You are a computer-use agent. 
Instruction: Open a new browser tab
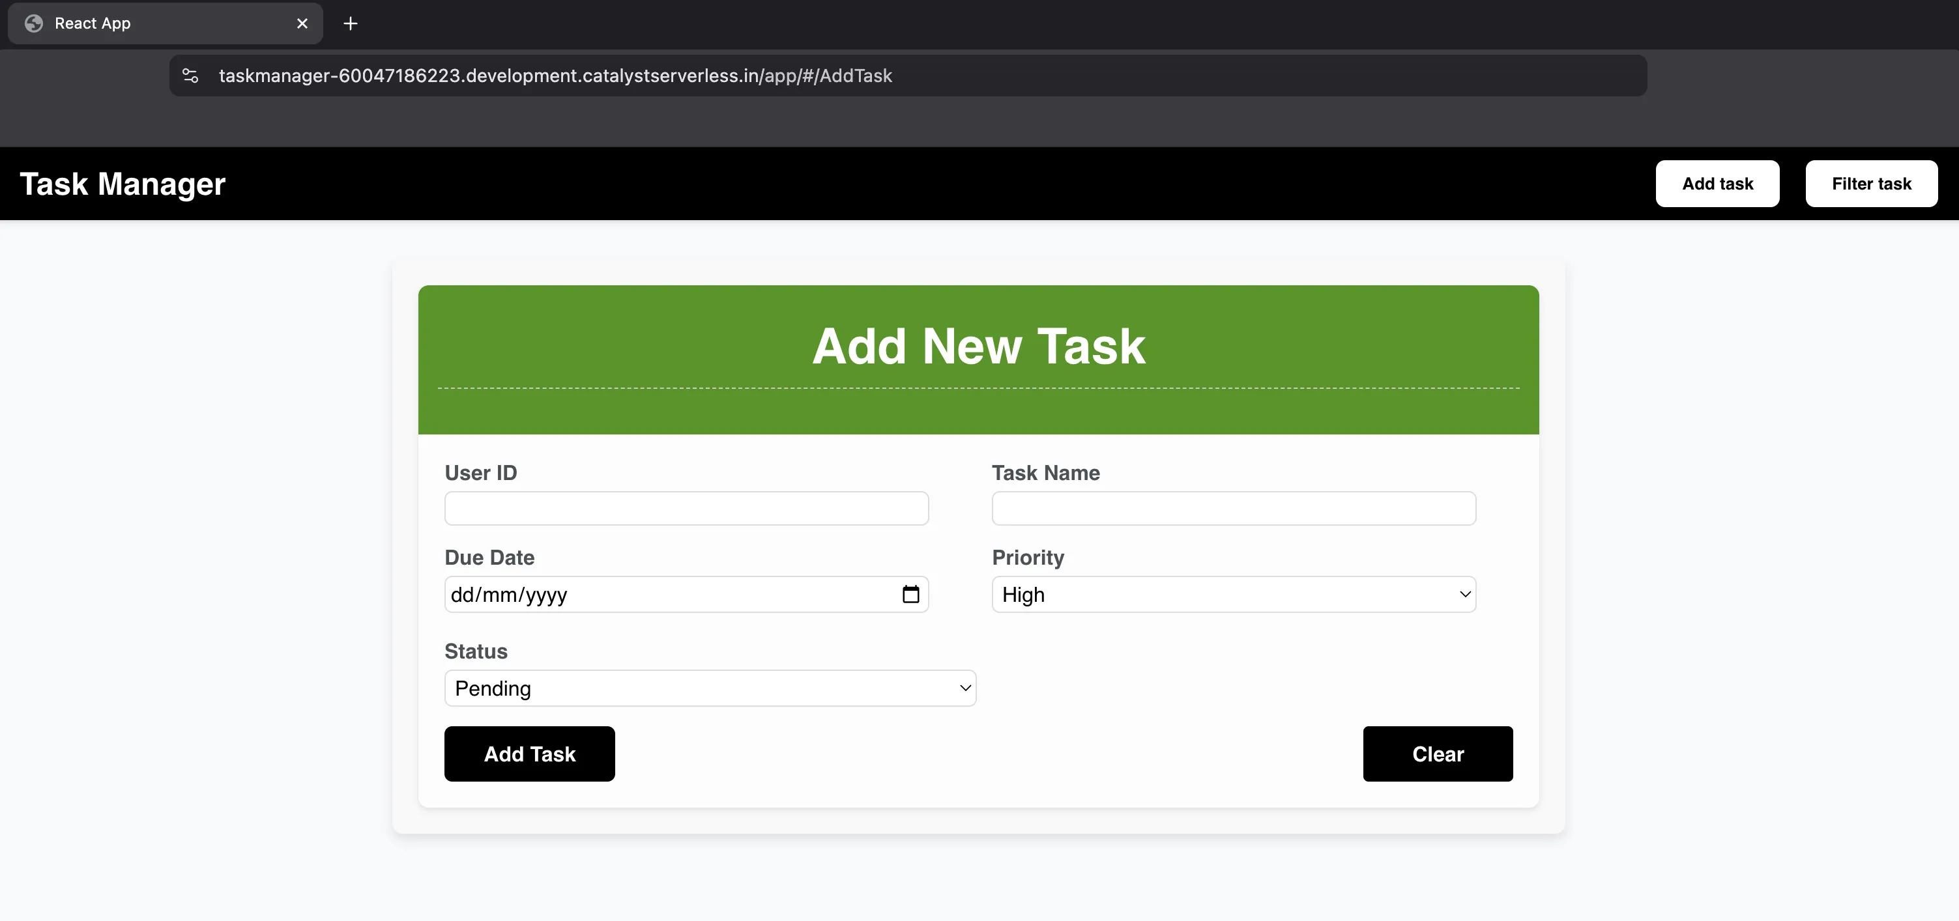[350, 23]
